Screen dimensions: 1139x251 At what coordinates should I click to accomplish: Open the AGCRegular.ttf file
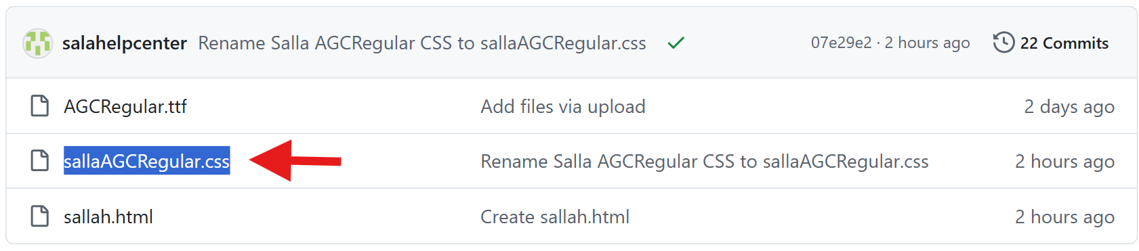125,107
